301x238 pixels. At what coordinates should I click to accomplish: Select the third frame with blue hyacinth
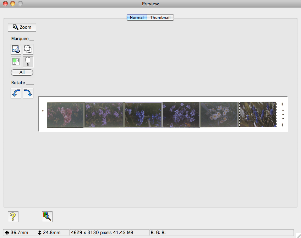(143, 115)
